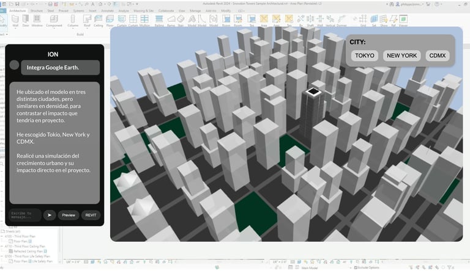Image resolution: width=470 pixels, height=271 pixels.
Task: Choose CDMX city button
Action: pyautogui.click(x=438, y=56)
